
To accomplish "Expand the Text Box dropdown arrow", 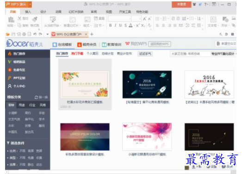I will (218, 25).
